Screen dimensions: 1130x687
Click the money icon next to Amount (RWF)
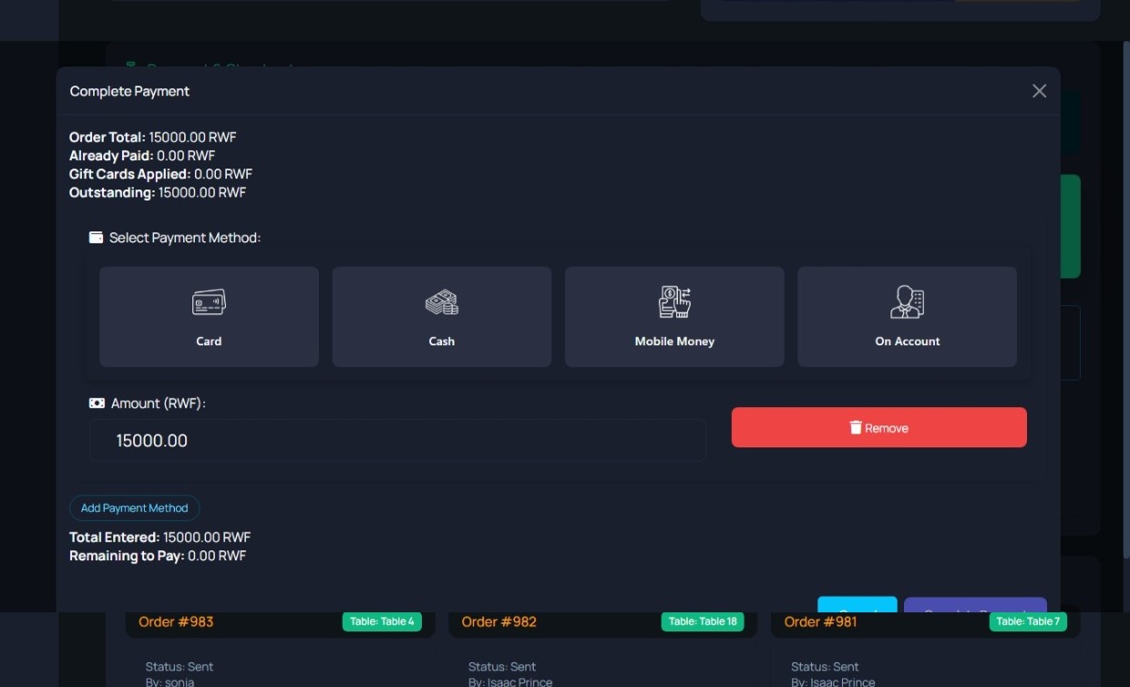pos(96,402)
